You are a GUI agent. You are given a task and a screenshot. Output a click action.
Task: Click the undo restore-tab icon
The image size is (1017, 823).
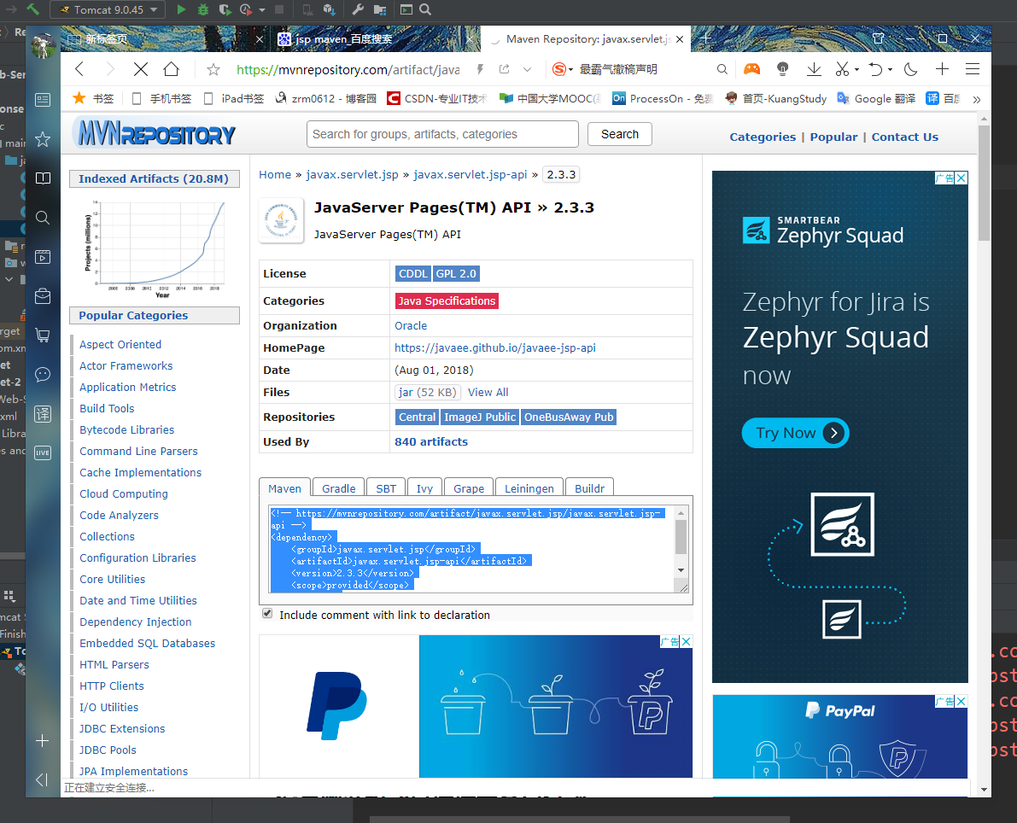click(875, 69)
